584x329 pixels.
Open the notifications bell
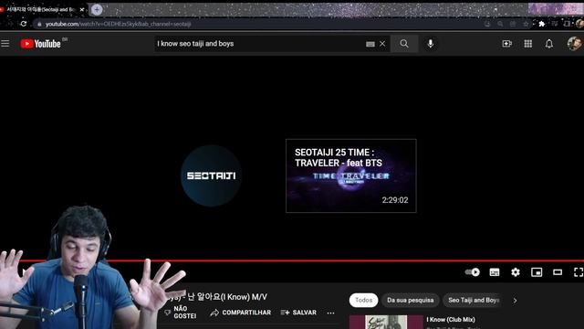[x=549, y=44]
